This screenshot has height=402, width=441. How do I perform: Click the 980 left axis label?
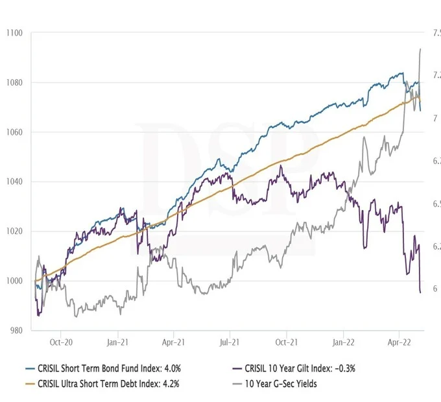14,331
